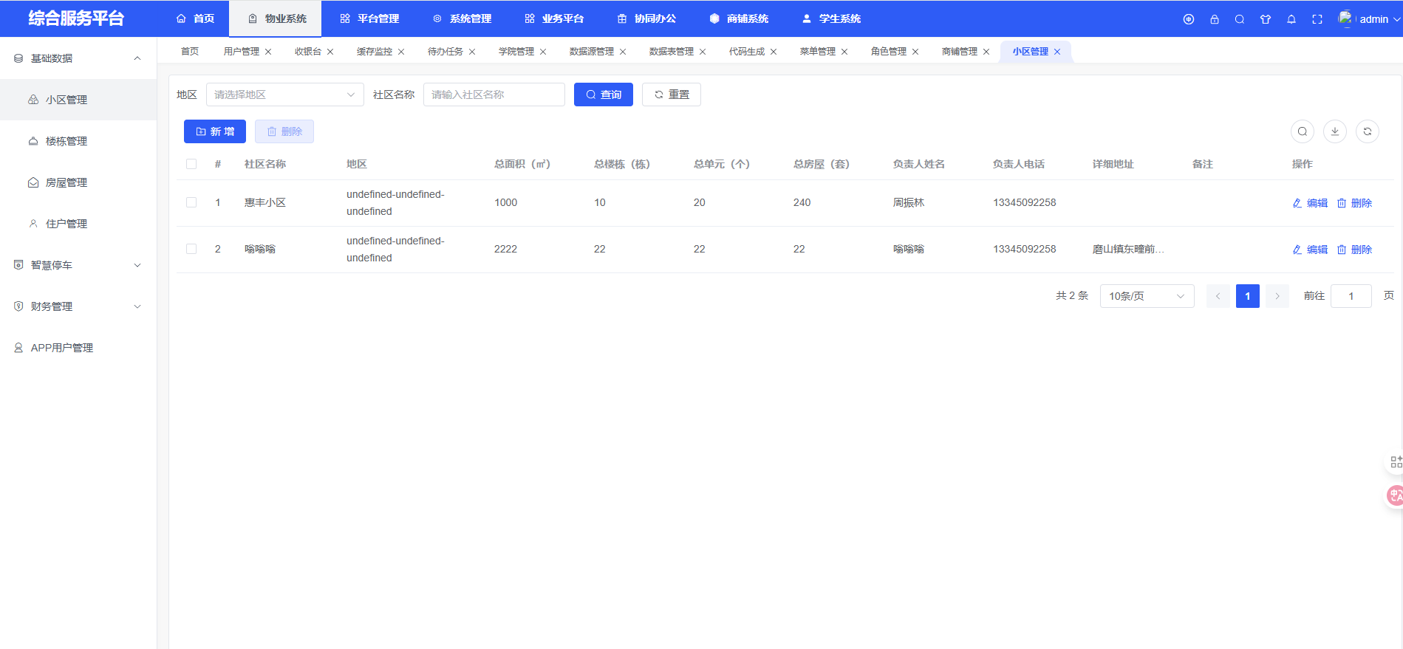Open the header search magnifier icon
The width and height of the screenshot is (1403, 649).
click(x=1240, y=19)
